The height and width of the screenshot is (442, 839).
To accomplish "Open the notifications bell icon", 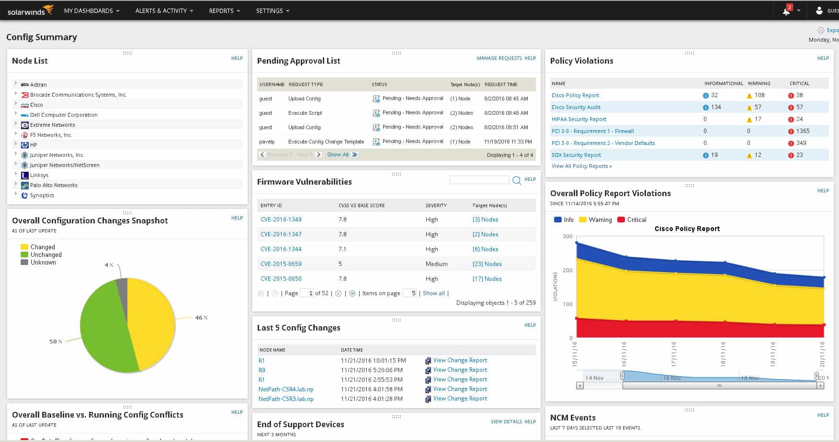I will 787,11.
